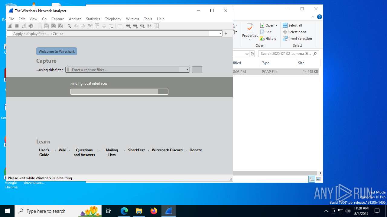The width and height of the screenshot is (387, 217).
Task: Open User's Guide link
Action: click(x=44, y=152)
